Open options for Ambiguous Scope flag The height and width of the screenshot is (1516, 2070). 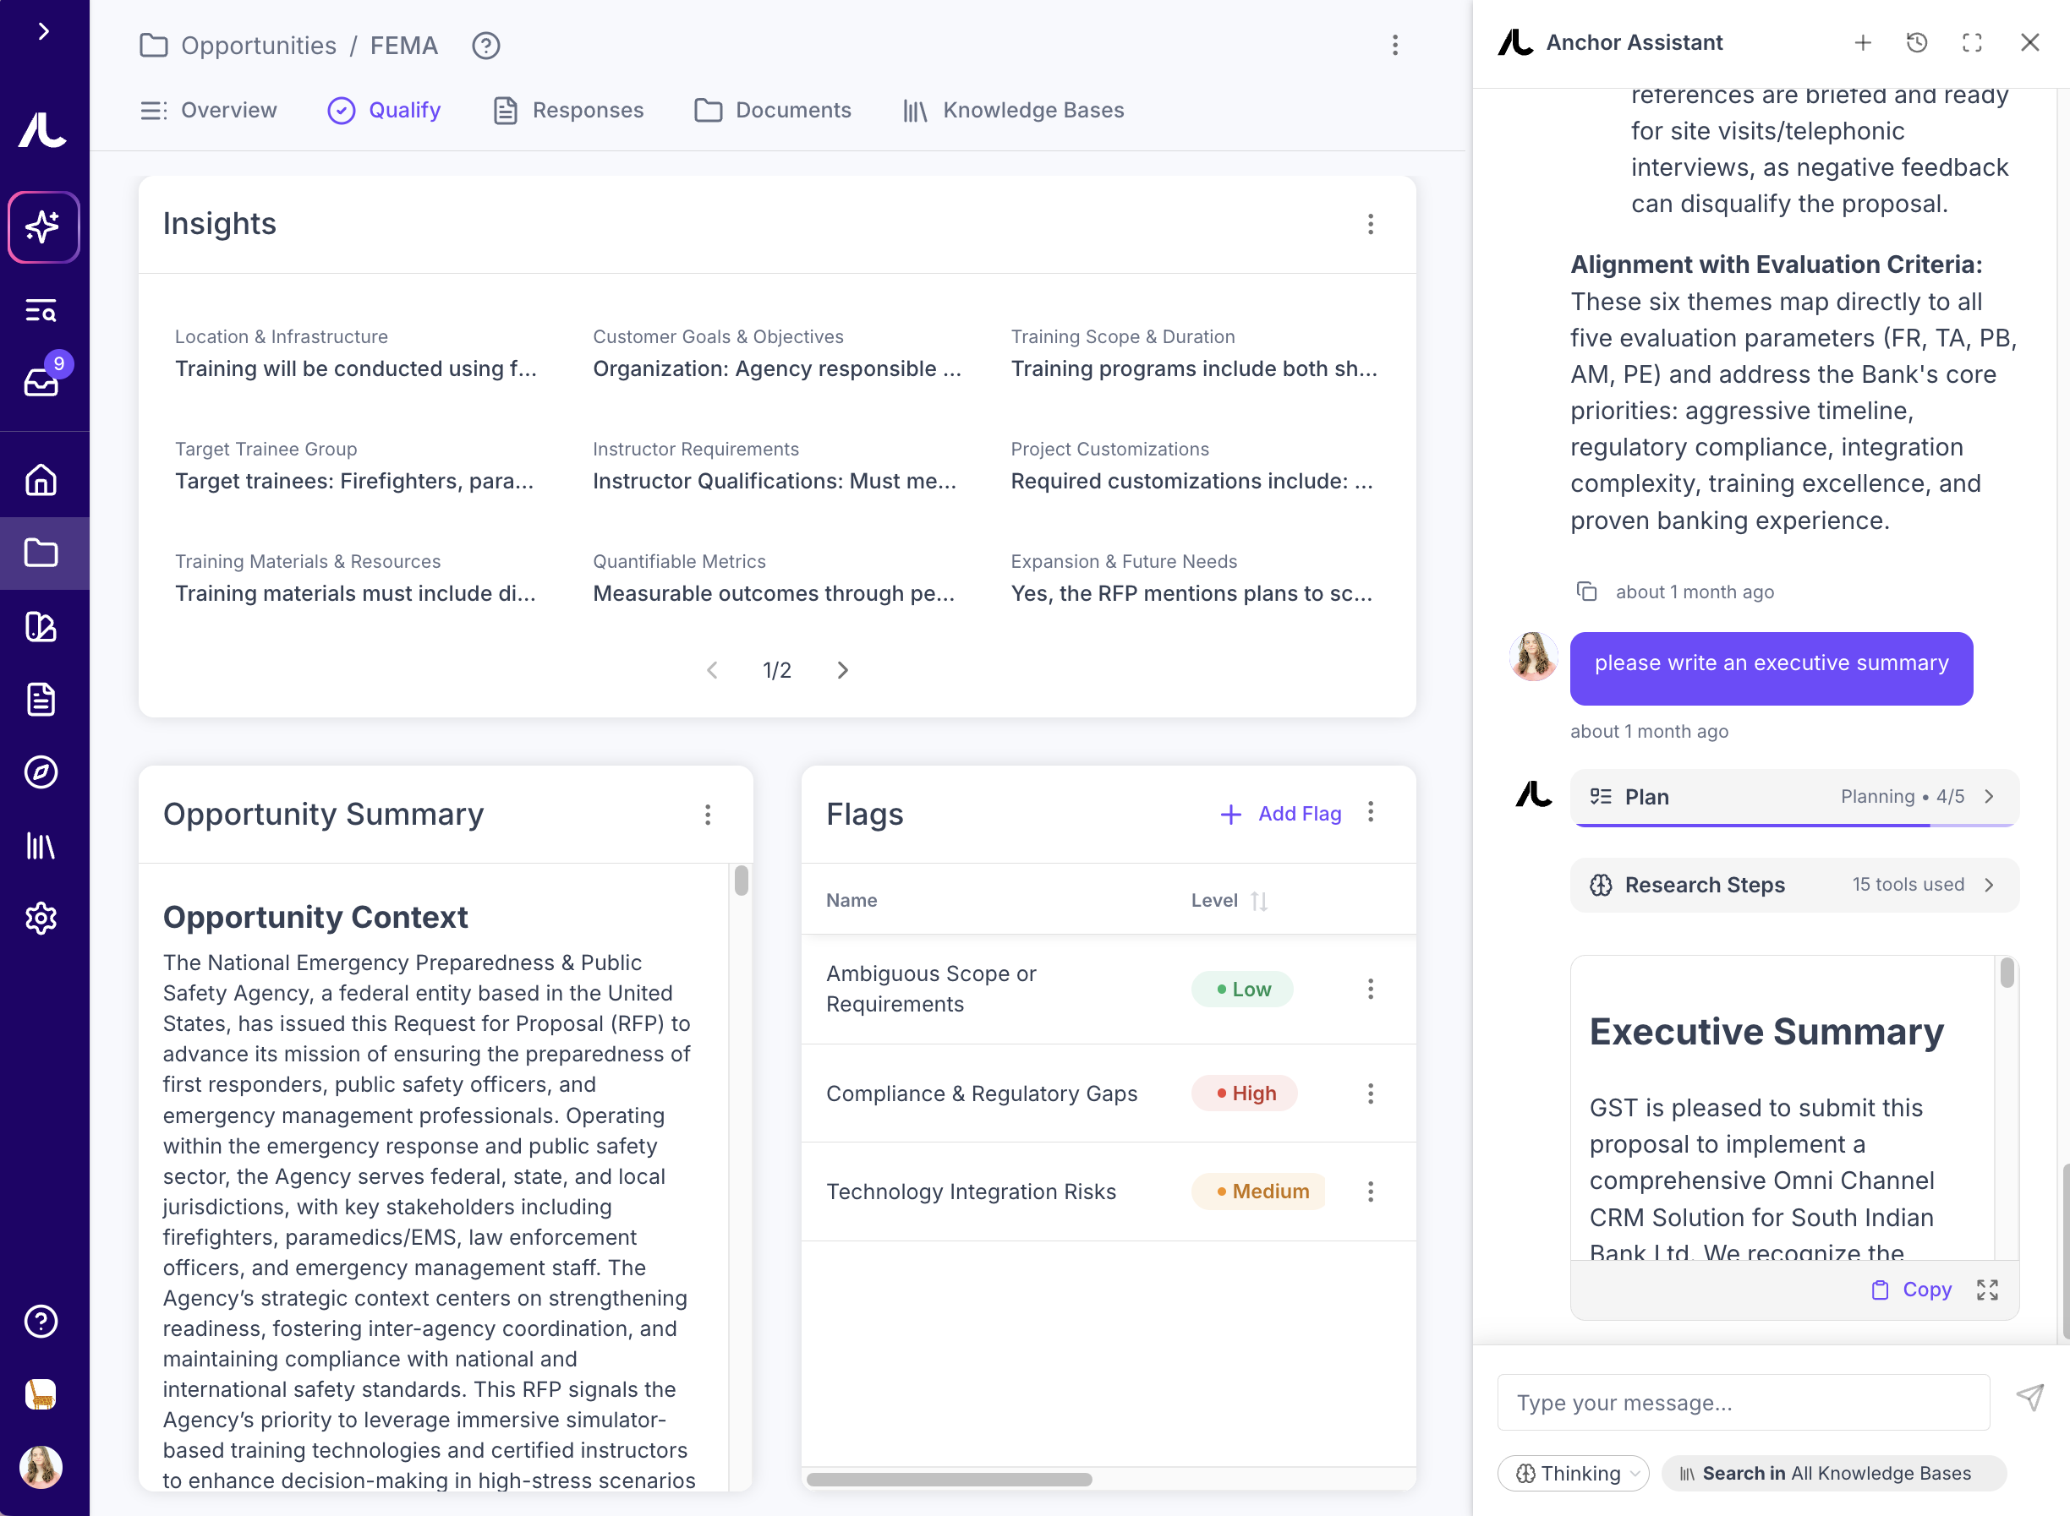coord(1370,990)
